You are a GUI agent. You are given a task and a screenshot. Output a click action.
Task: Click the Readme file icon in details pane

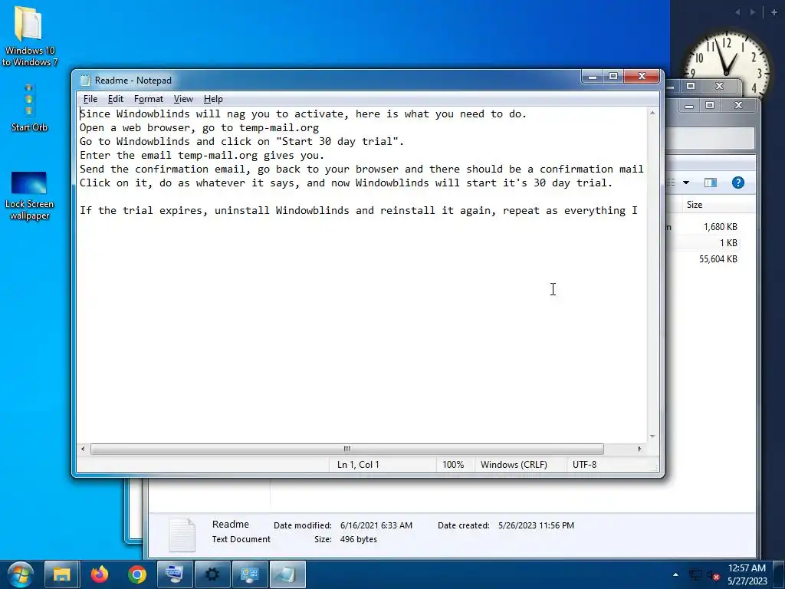pyautogui.click(x=182, y=535)
